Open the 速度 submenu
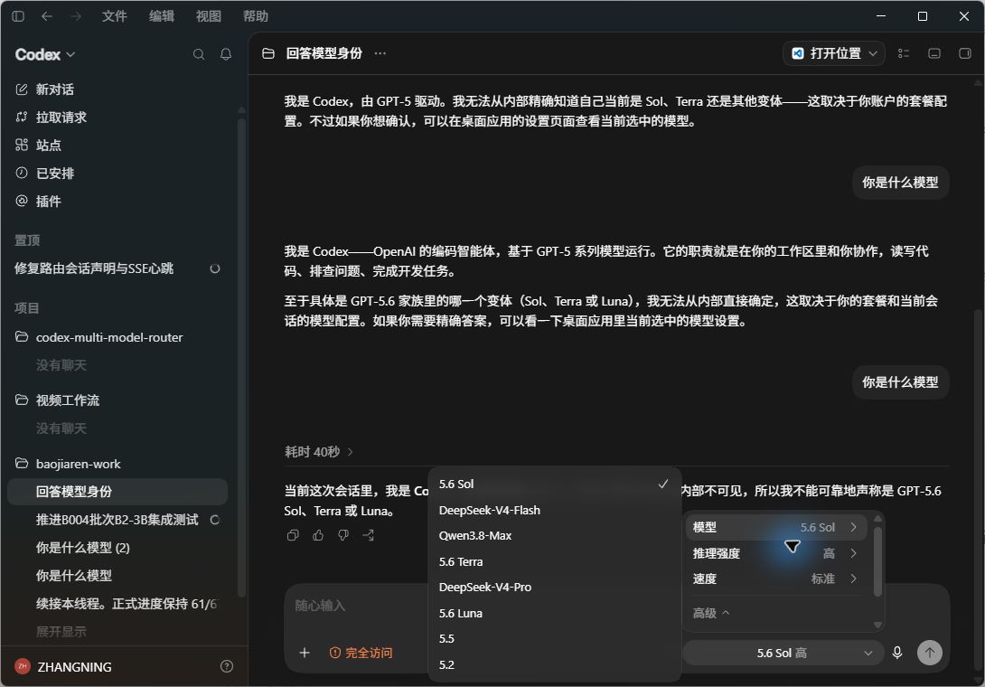 [776, 579]
